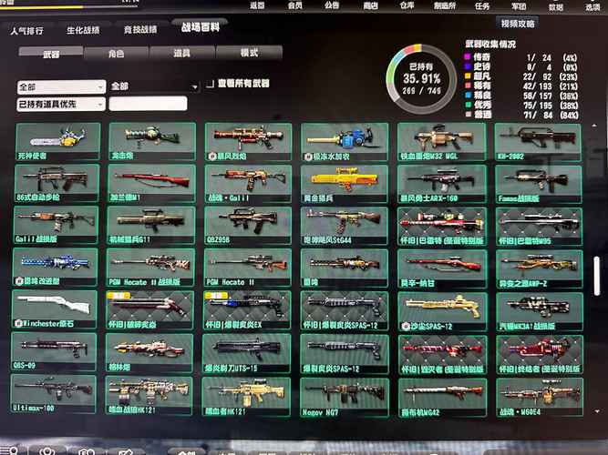This screenshot has width=608, height=455.
Task: Click the 超凡 yellow legend swatch
Action: point(468,76)
